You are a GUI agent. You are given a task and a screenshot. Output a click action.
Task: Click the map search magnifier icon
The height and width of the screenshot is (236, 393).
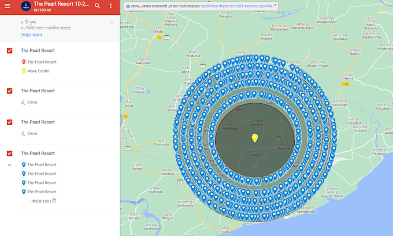click(97, 6)
